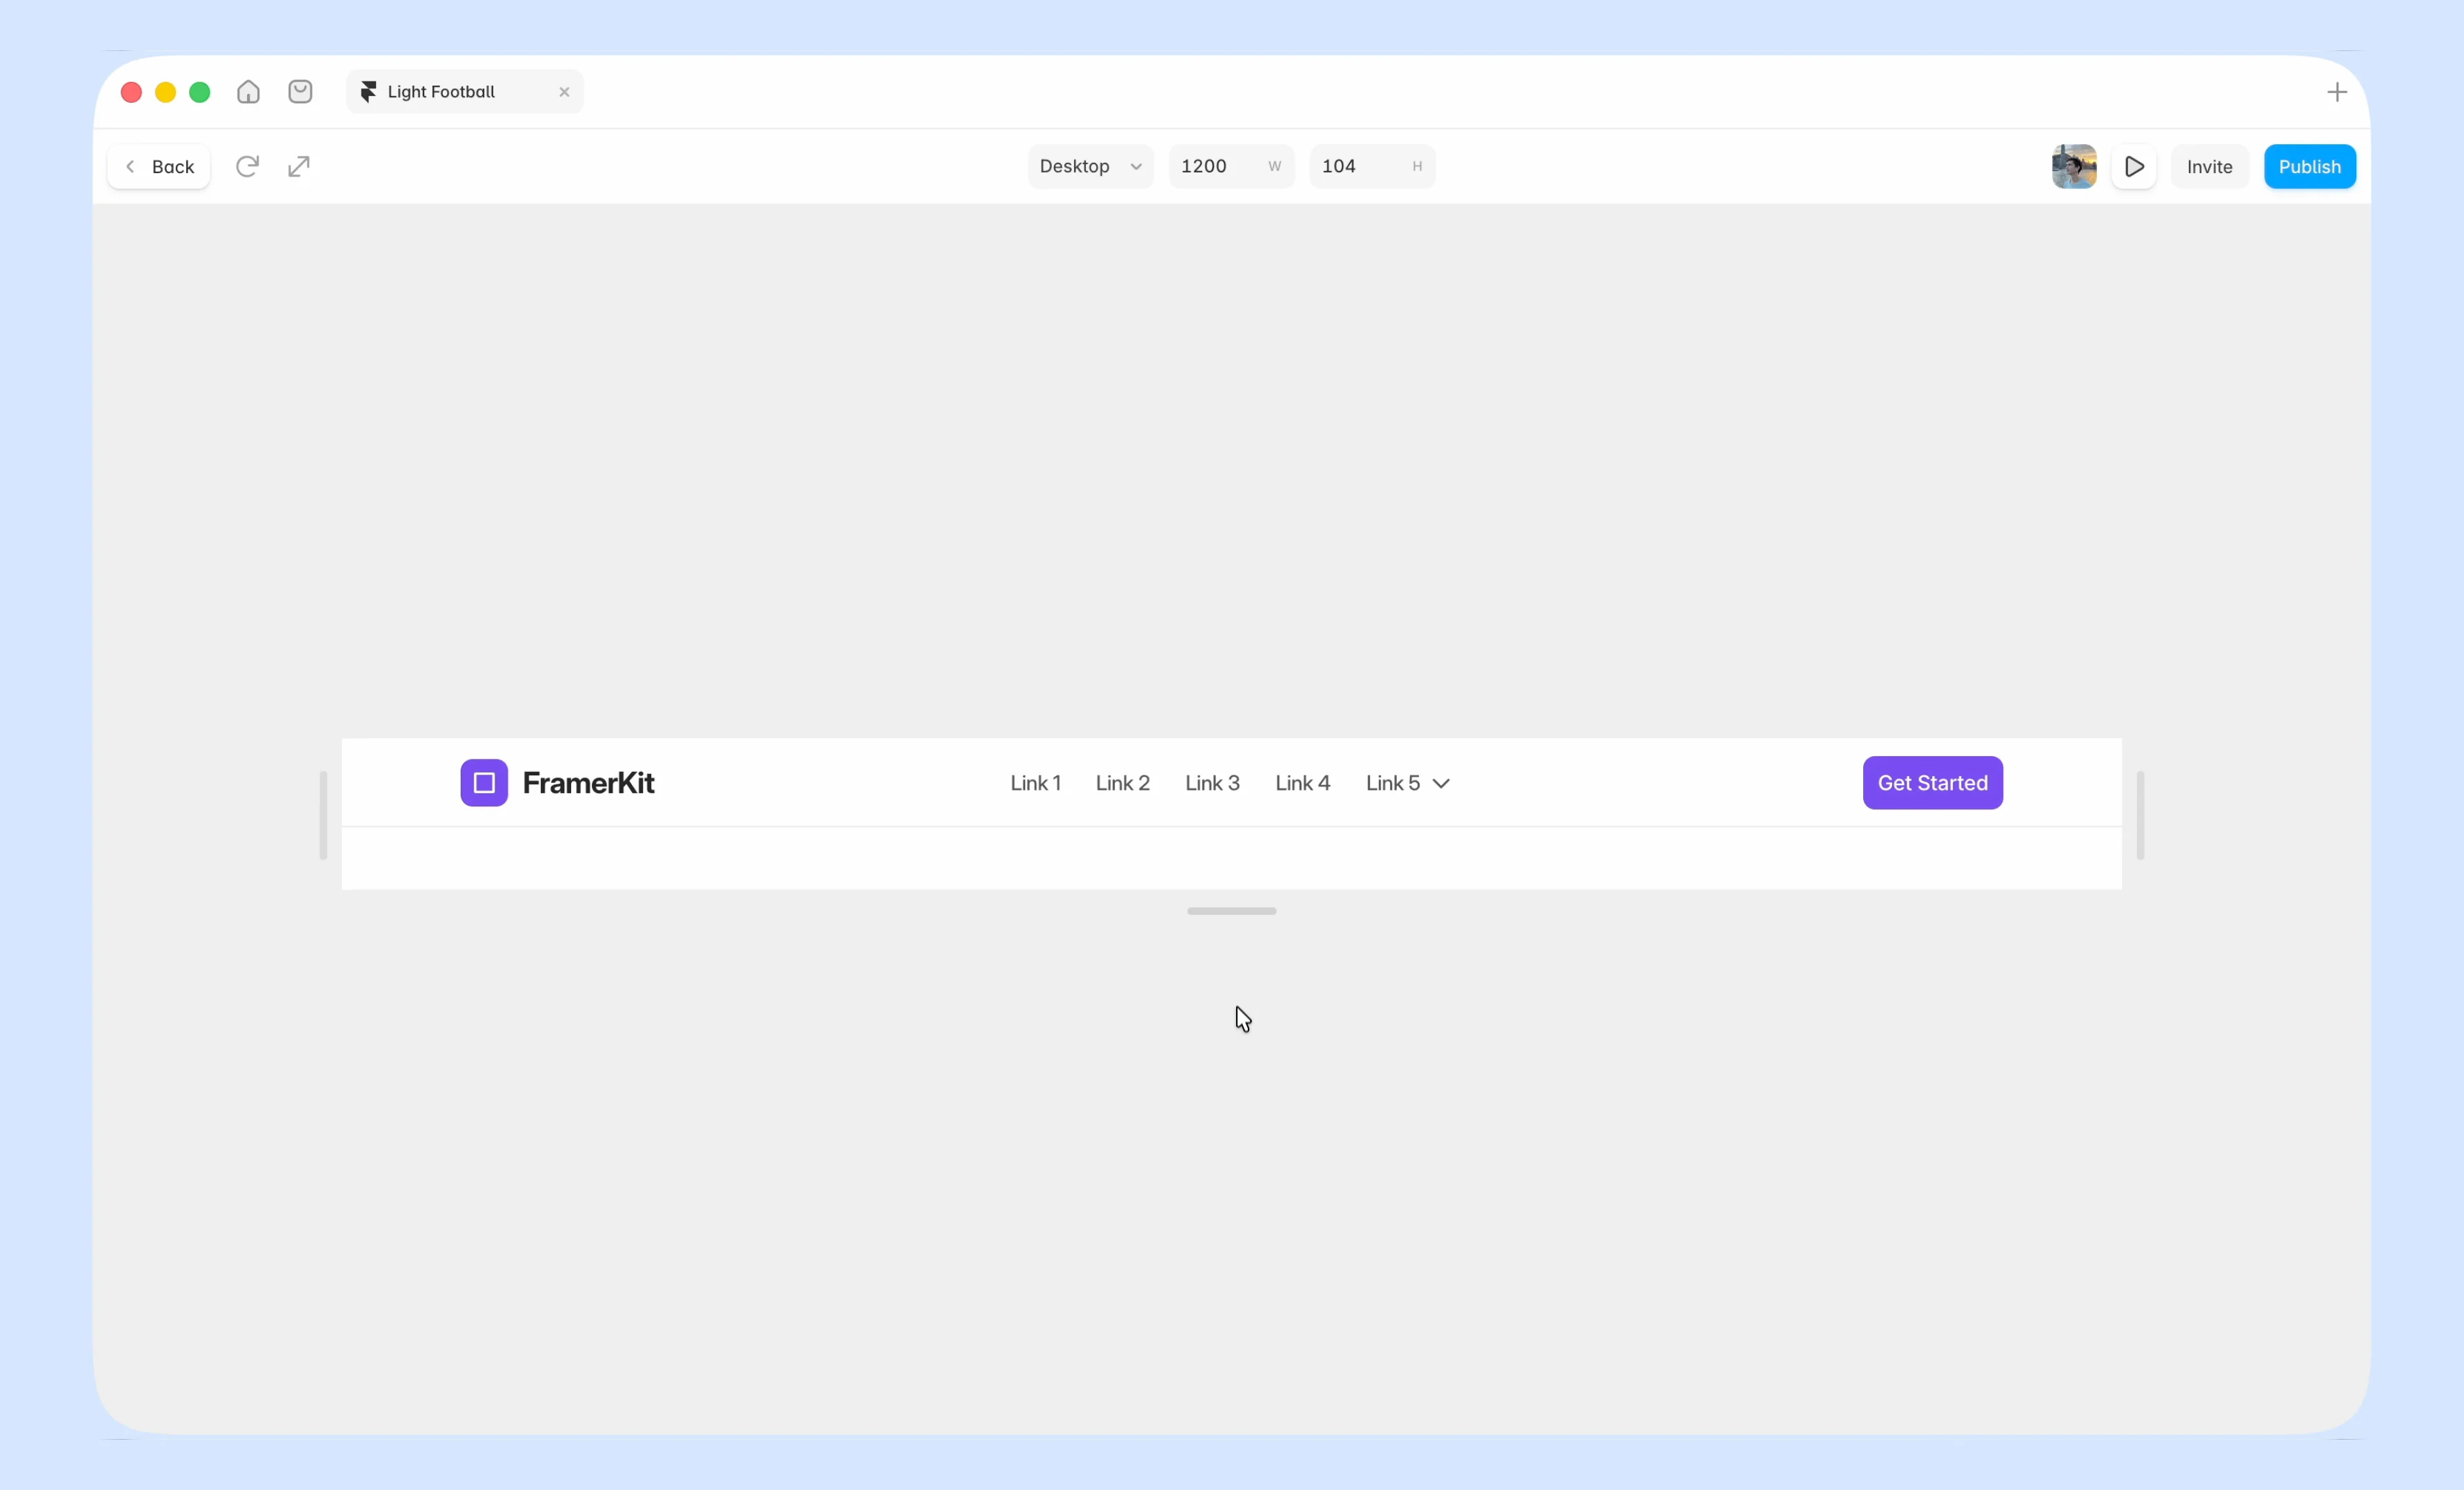Open Link 2 in the navbar

click(1122, 783)
